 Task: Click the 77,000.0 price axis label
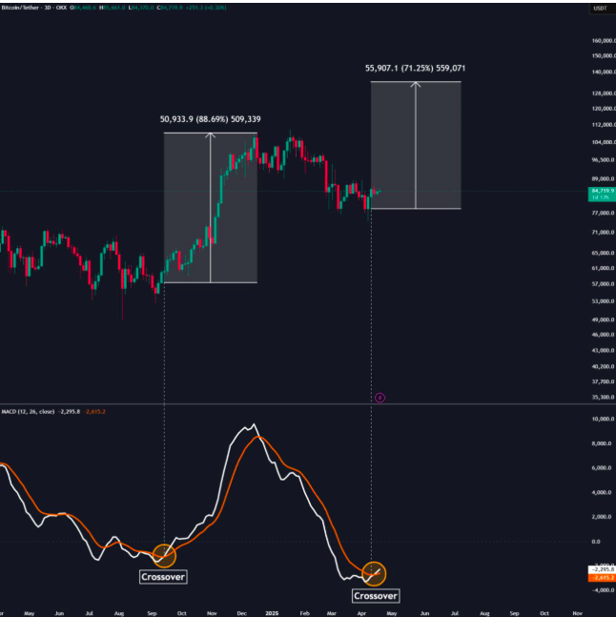604,213
